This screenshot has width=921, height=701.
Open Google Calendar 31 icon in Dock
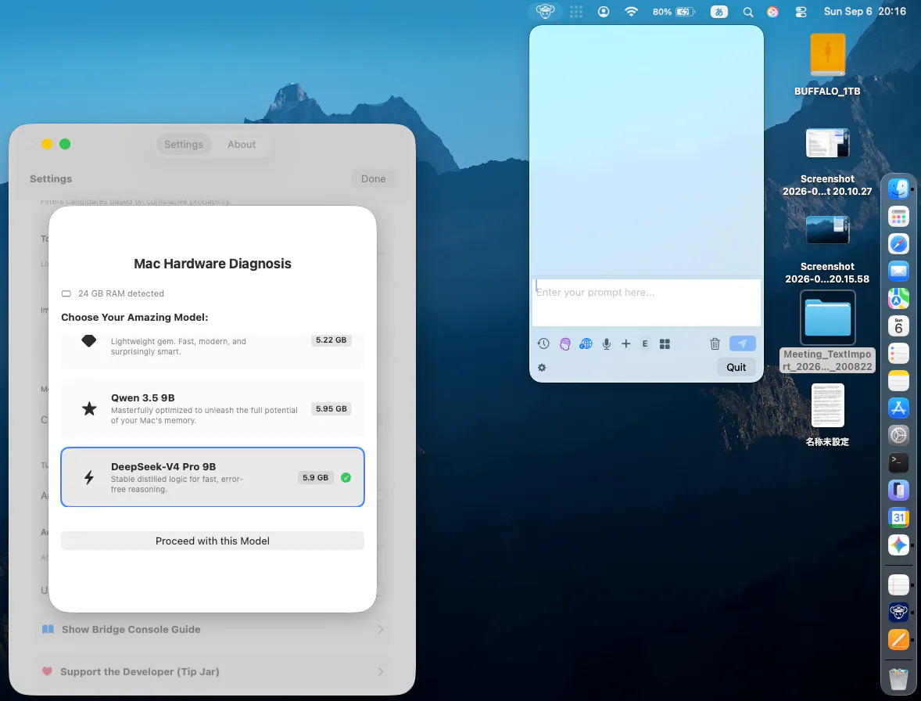(898, 517)
